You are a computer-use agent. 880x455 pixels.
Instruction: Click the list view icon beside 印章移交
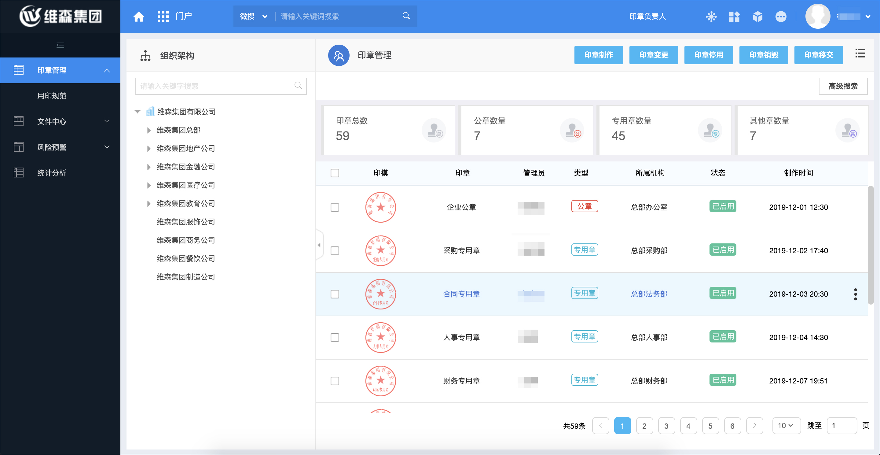click(x=860, y=54)
